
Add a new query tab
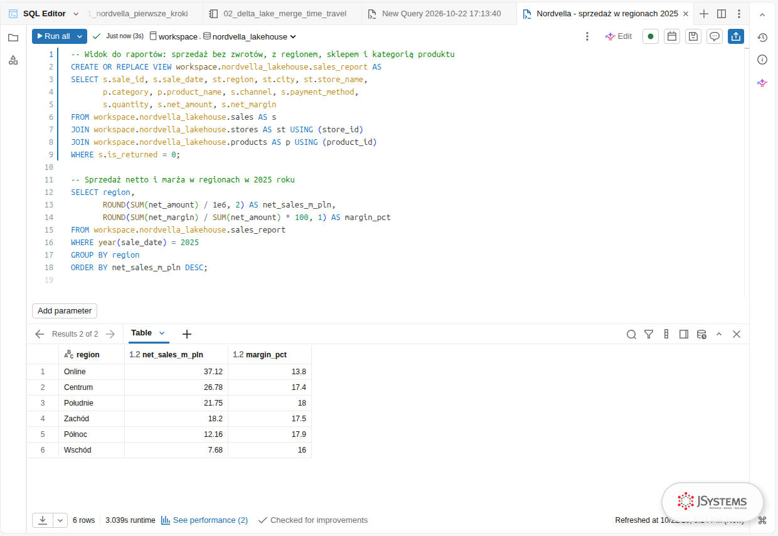pos(704,14)
